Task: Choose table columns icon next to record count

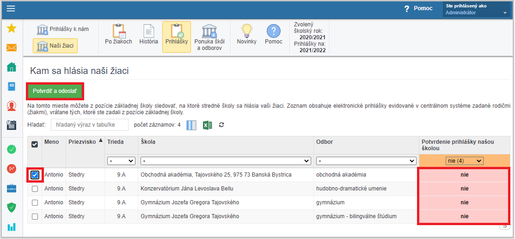Action: (x=191, y=125)
